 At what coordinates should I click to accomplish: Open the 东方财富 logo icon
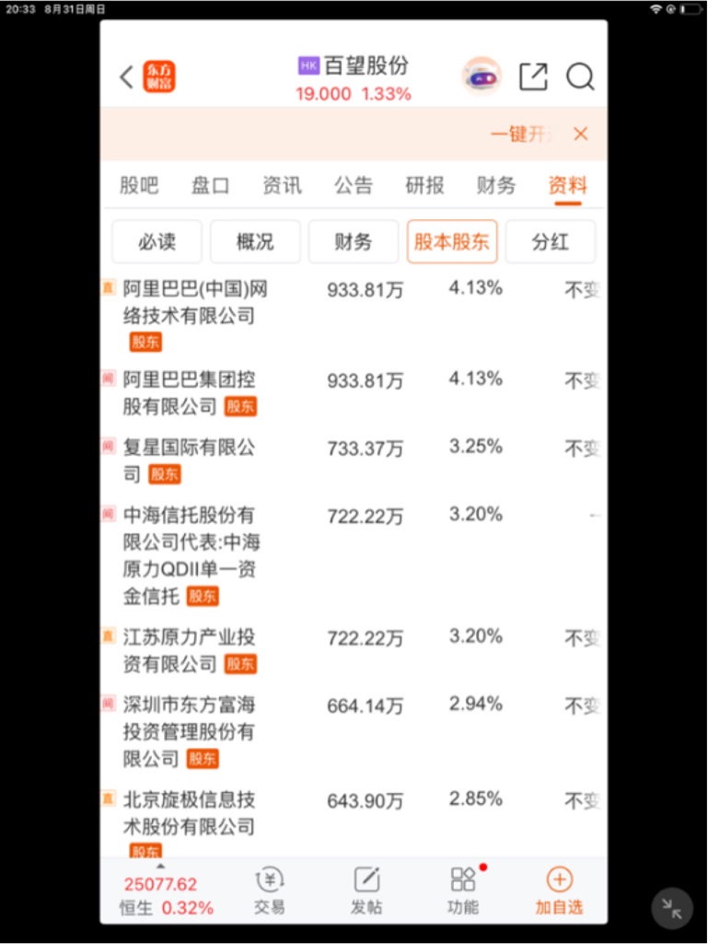tap(159, 76)
